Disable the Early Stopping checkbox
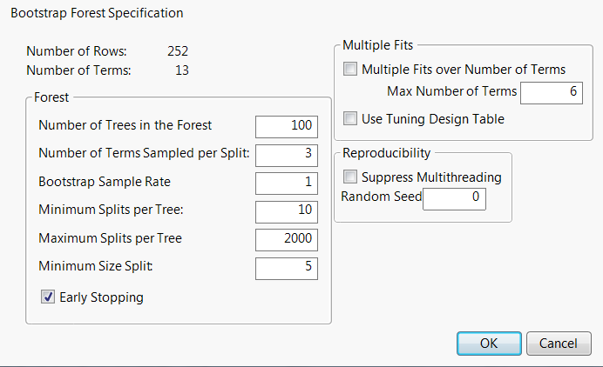Screen dimensions: 603x367 [x=48, y=297]
